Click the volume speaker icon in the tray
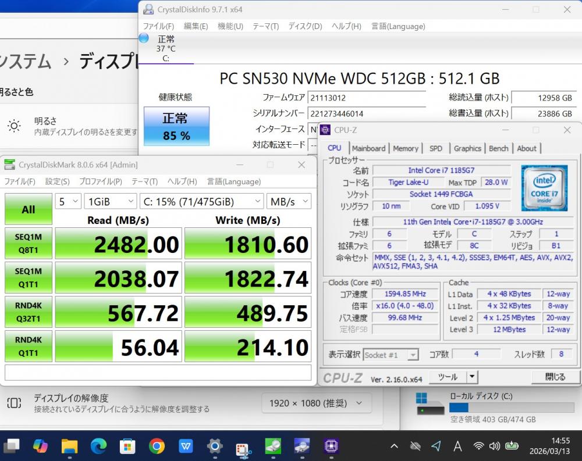The height and width of the screenshot is (461, 582). 494,446
